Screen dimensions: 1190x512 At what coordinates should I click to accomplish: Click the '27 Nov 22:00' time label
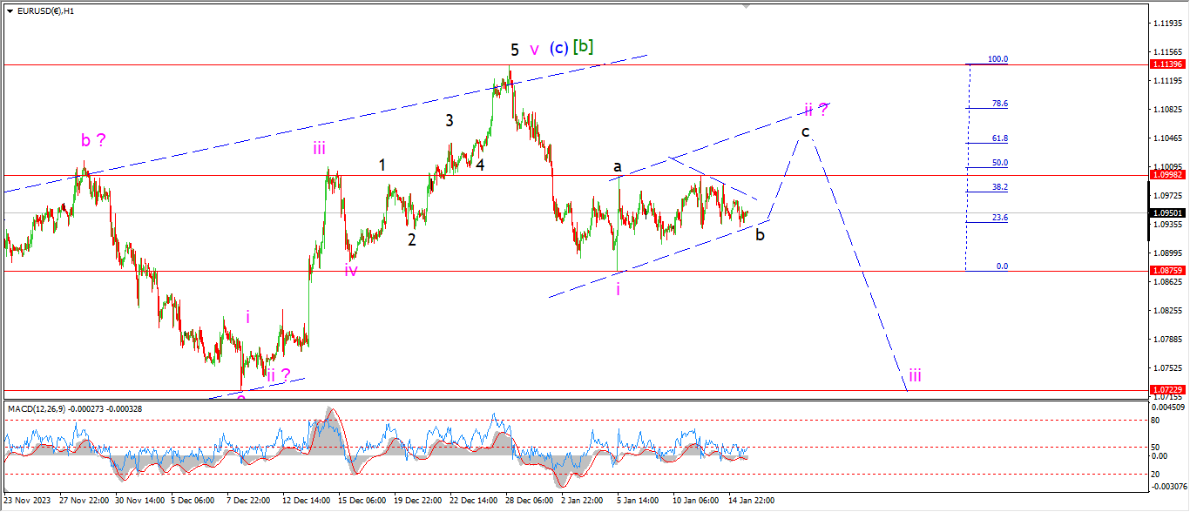click(x=85, y=501)
